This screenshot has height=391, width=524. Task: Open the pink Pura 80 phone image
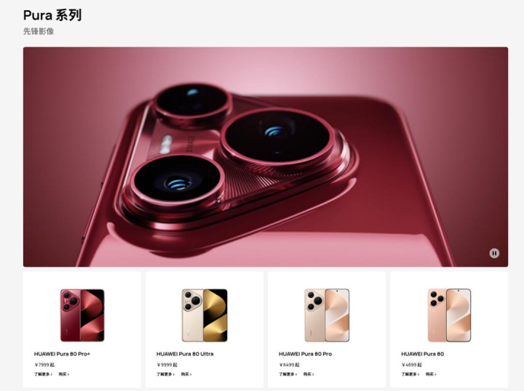click(x=449, y=315)
